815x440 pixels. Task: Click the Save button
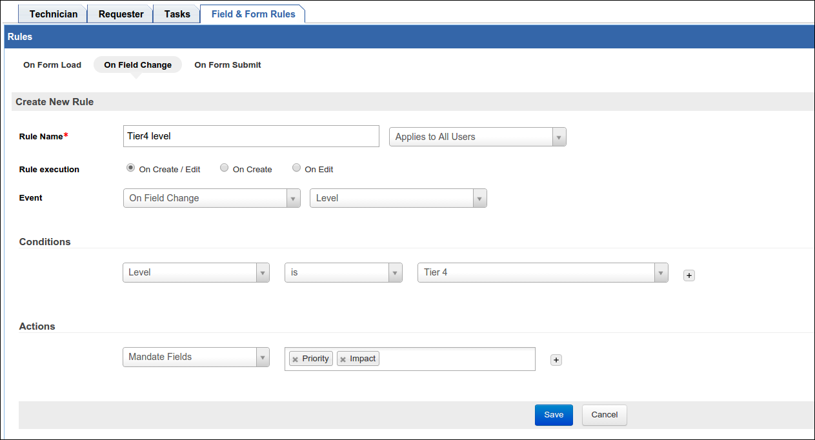point(553,415)
